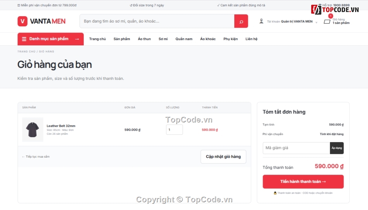
Task: Select the Áo thun menu item
Action: click(144, 39)
